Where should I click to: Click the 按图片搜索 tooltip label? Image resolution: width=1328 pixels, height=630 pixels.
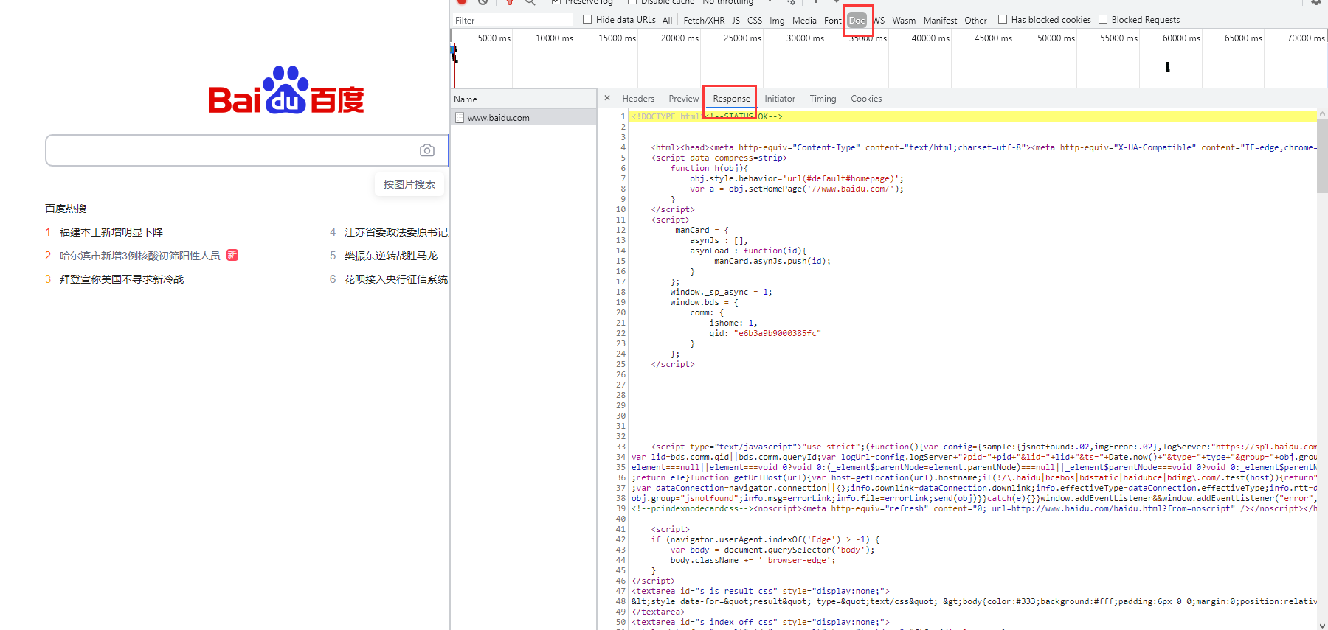tap(409, 184)
